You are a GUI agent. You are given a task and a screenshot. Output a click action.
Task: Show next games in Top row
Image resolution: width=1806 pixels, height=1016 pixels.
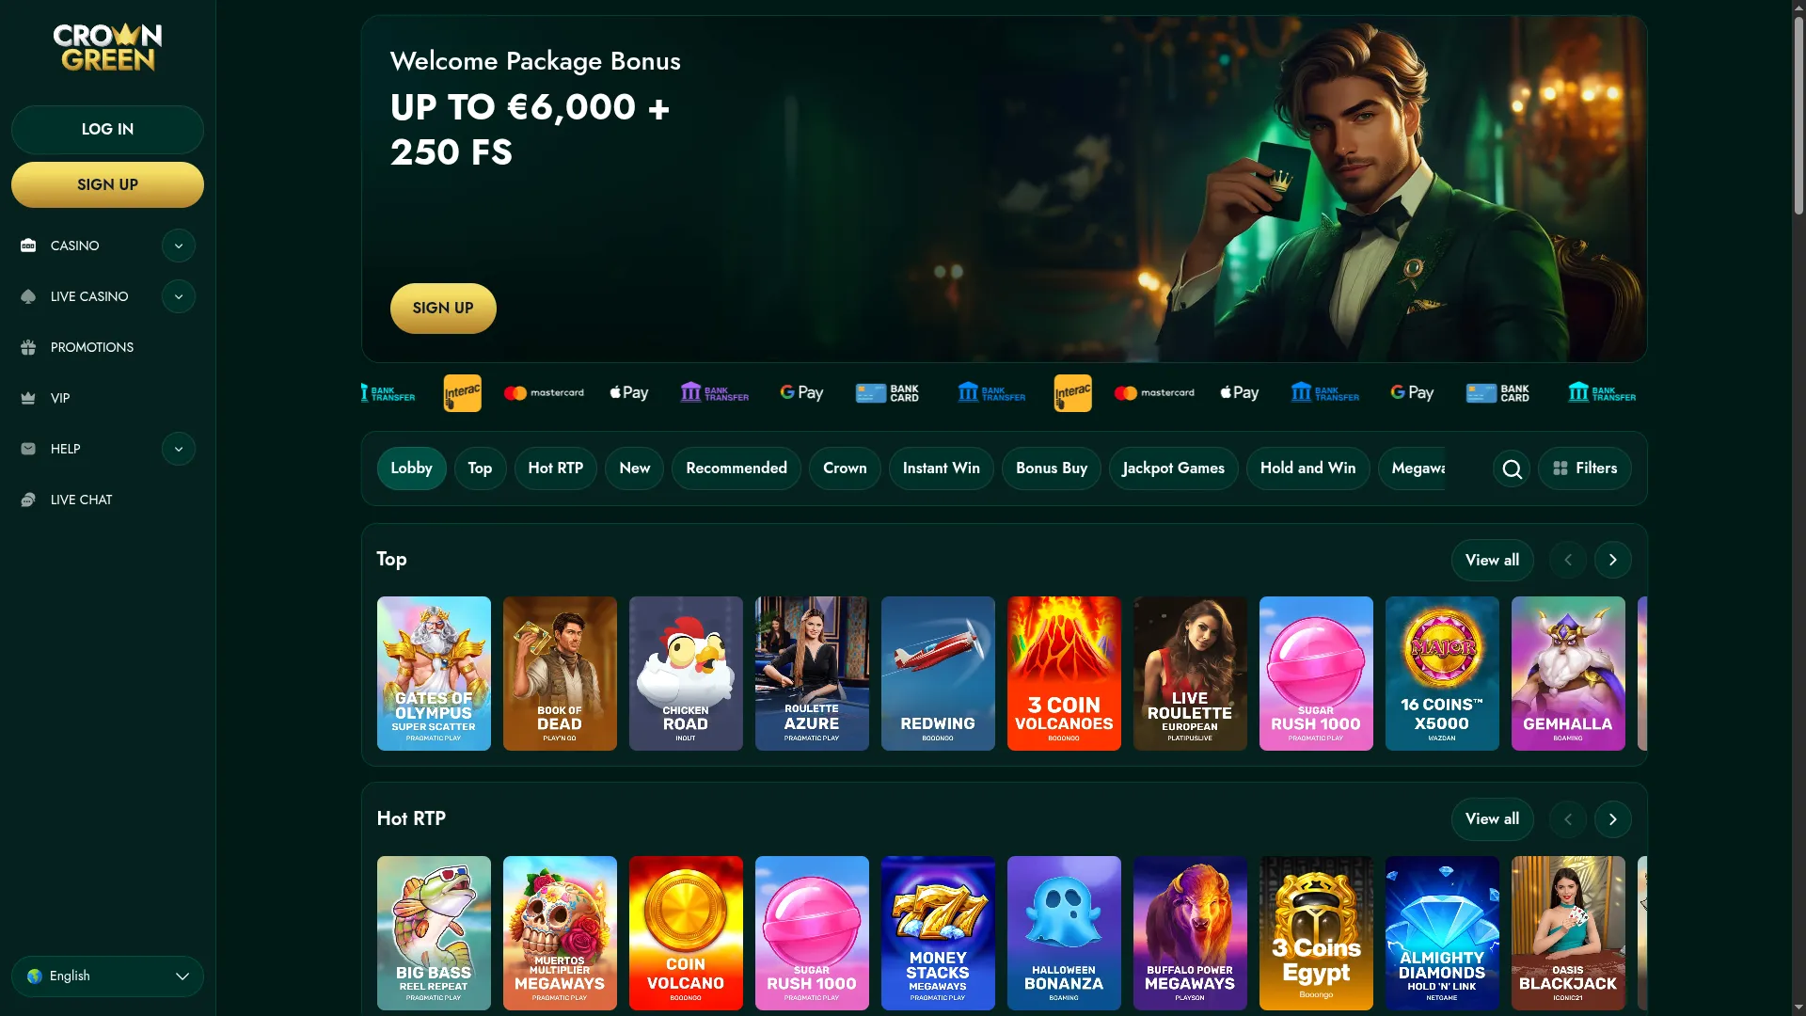pos(1612,560)
